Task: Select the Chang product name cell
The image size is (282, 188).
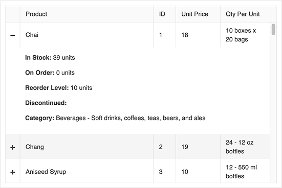Action: click(86, 147)
